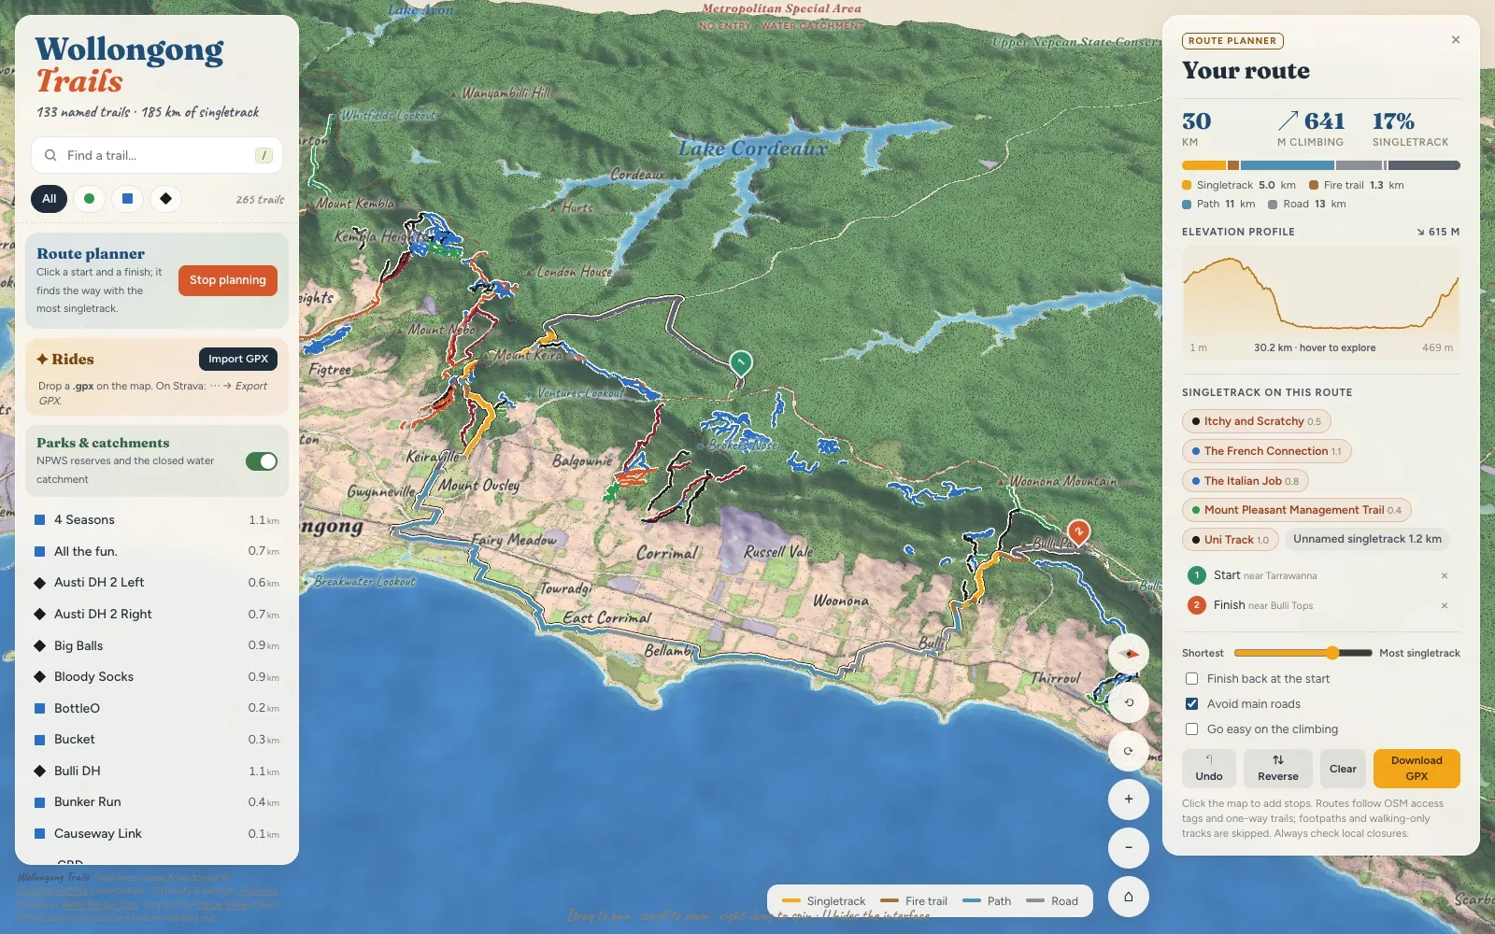Close the route planner panel
The image size is (1495, 934).
1456,40
